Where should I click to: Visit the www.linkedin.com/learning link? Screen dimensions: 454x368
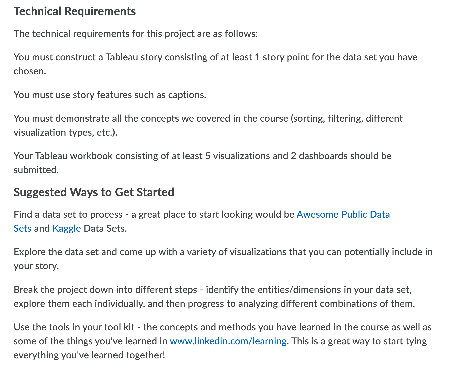click(228, 341)
